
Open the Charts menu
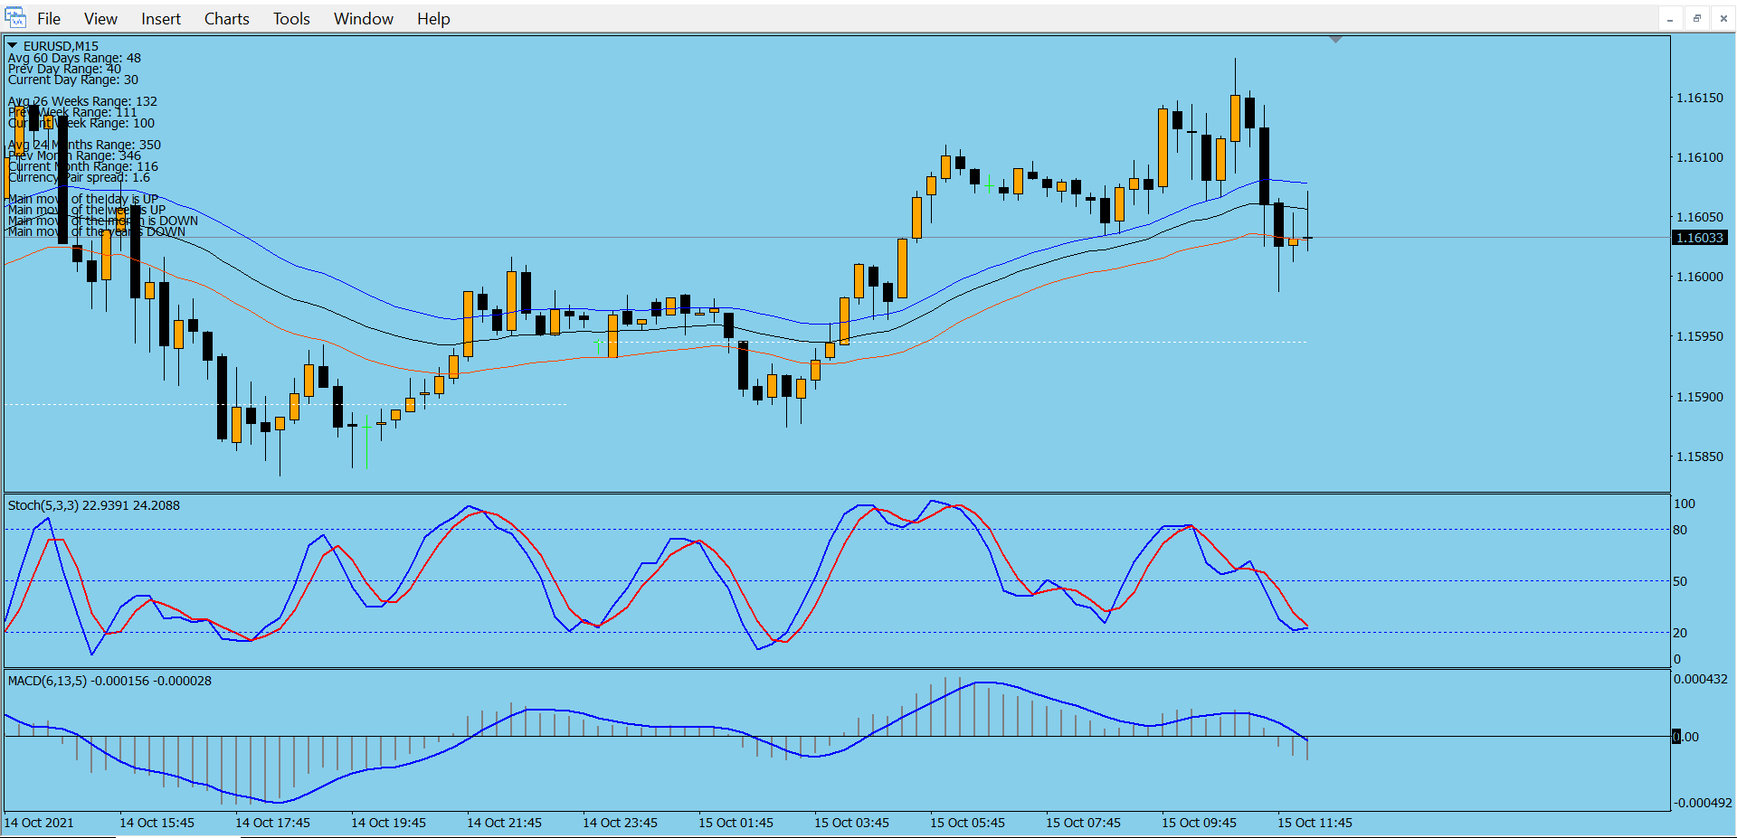coord(226,19)
